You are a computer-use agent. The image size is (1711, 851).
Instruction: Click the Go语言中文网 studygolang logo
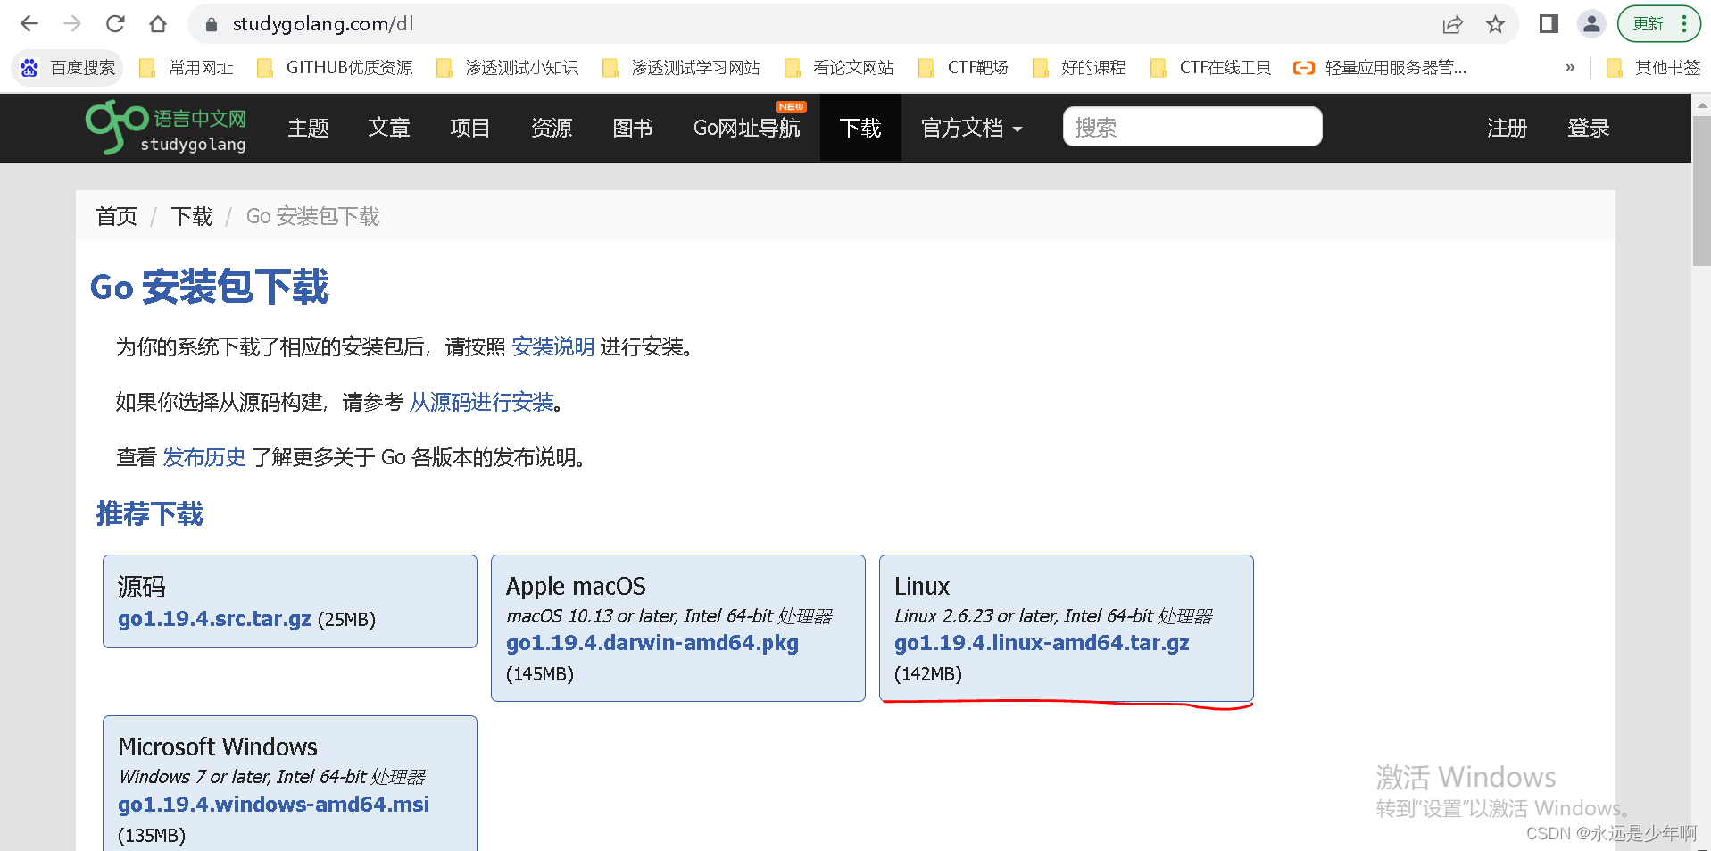point(166,128)
